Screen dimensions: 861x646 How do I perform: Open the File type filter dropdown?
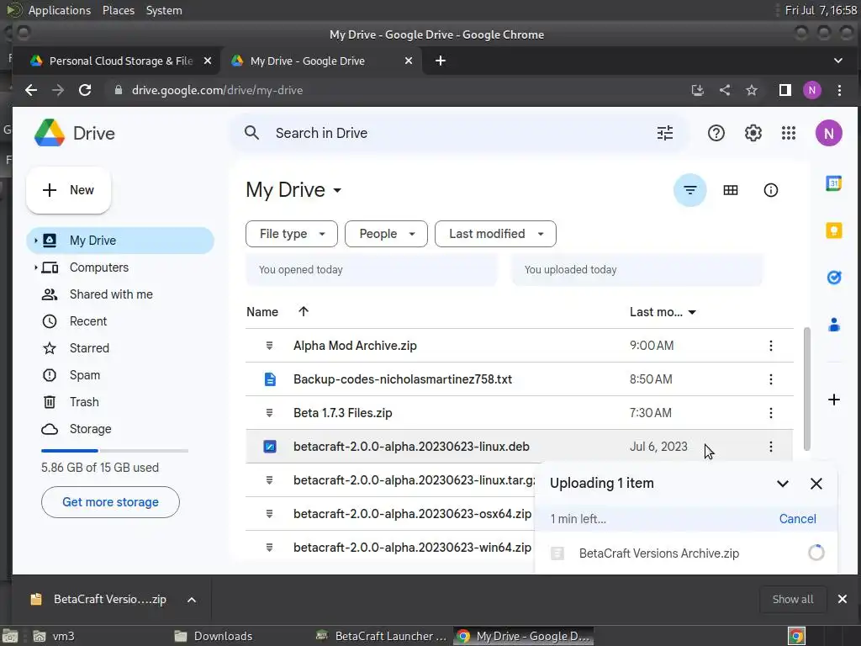291,234
